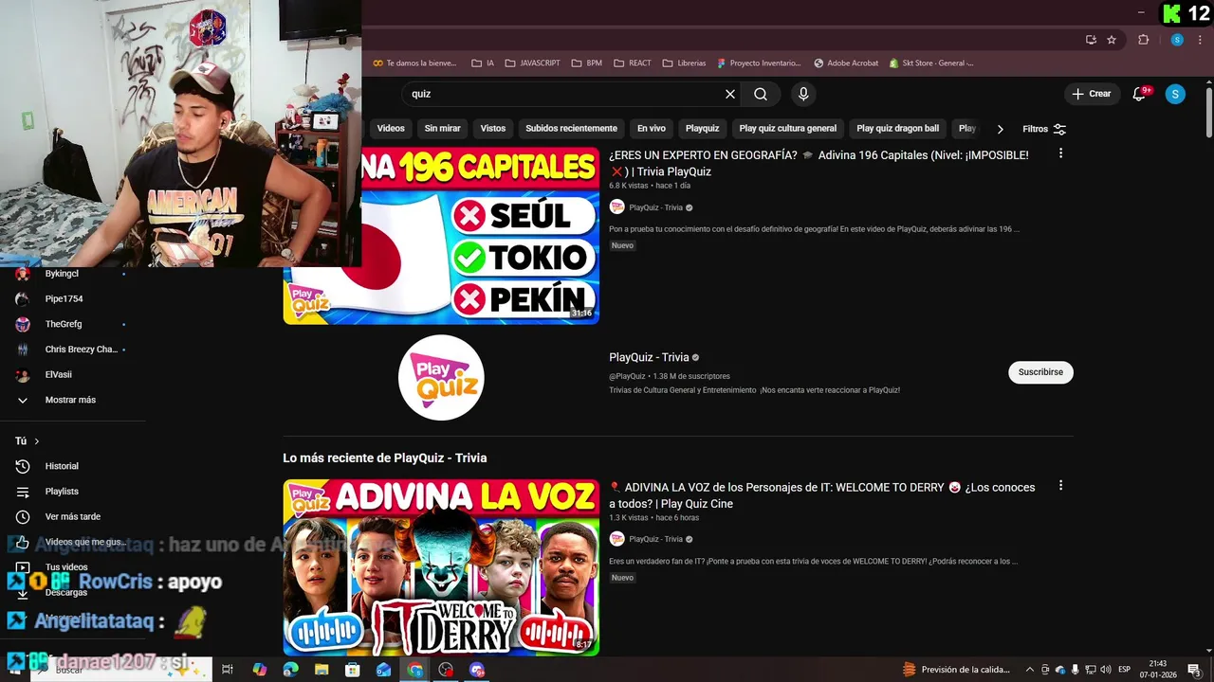The image size is (1214, 682).
Task: Select the Vistos filter chip
Action: pyautogui.click(x=493, y=129)
